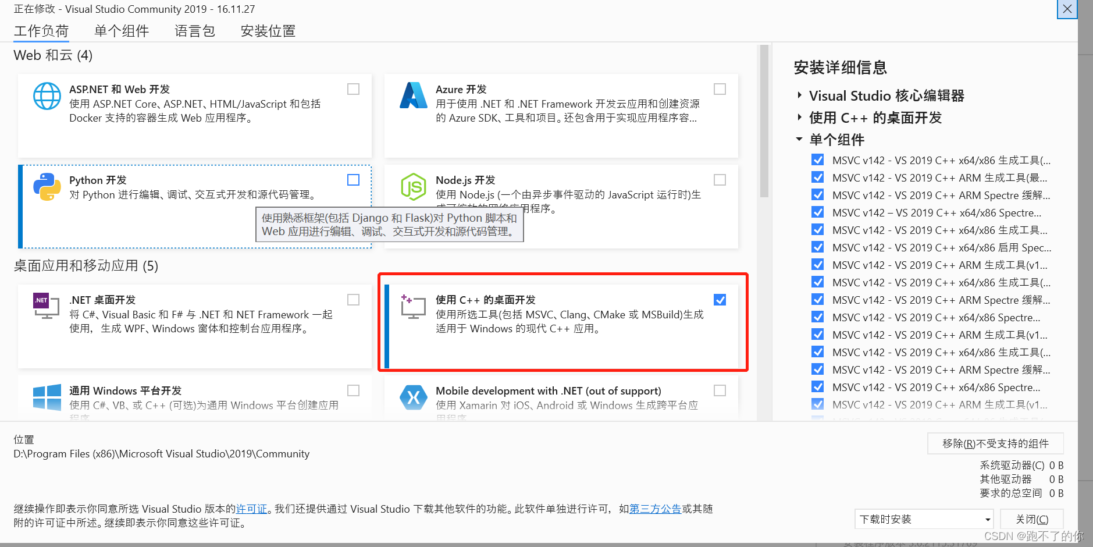Enable Mobile development with .NET checkbox
Image resolution: width=1093 pixels, height=547 pixels.
(x=720, y=390)
